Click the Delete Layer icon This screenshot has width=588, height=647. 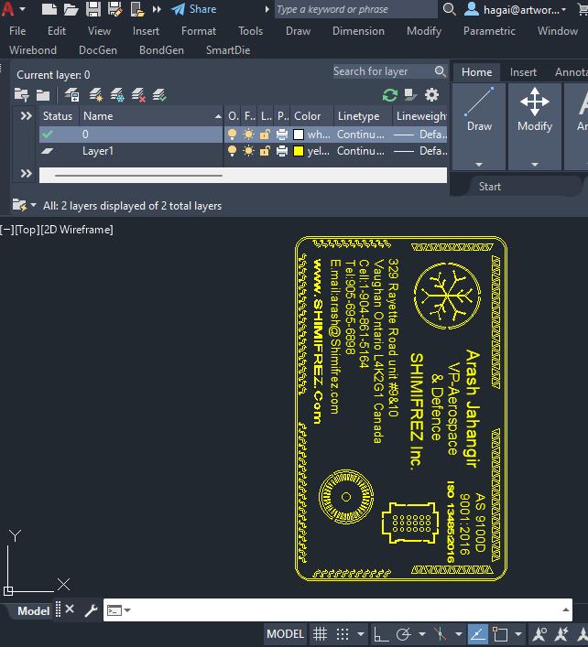click(x=138, y=95)
